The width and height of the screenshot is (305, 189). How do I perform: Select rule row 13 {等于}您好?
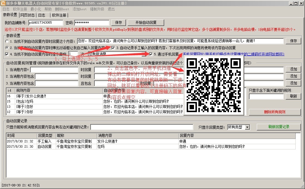[95, 107]
